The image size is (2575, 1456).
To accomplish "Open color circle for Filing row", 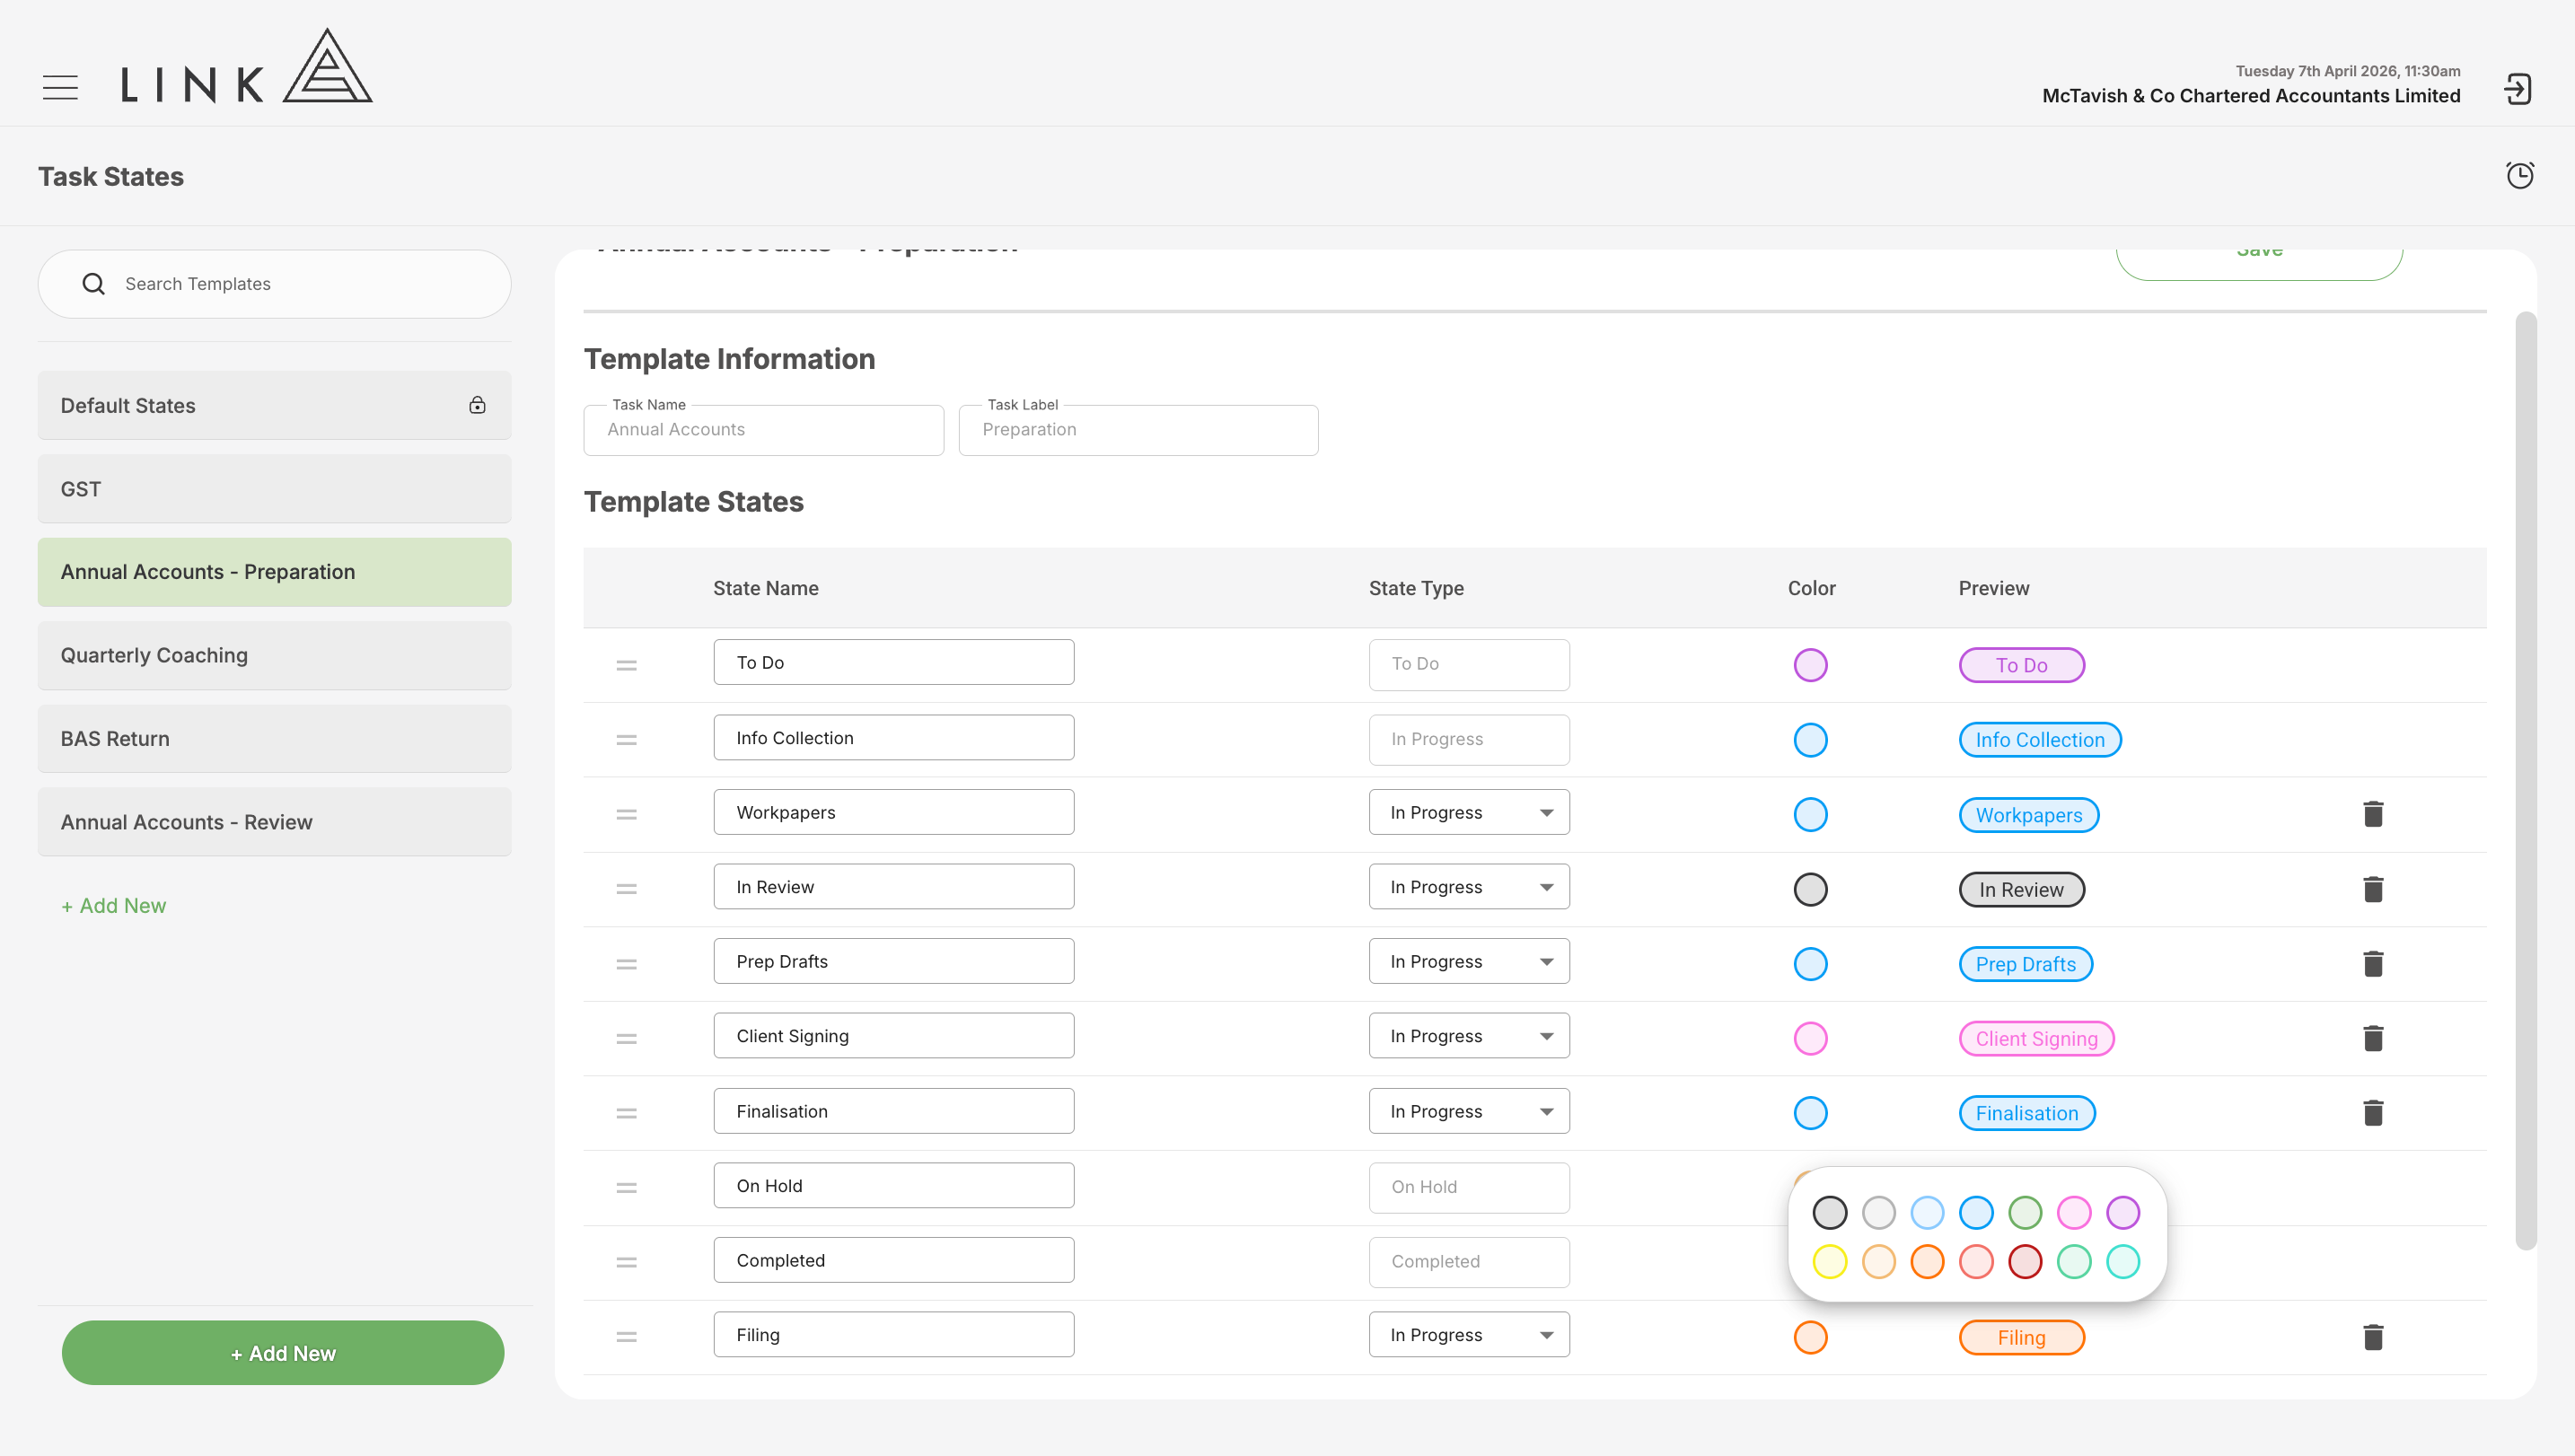I will 1810,1337.
